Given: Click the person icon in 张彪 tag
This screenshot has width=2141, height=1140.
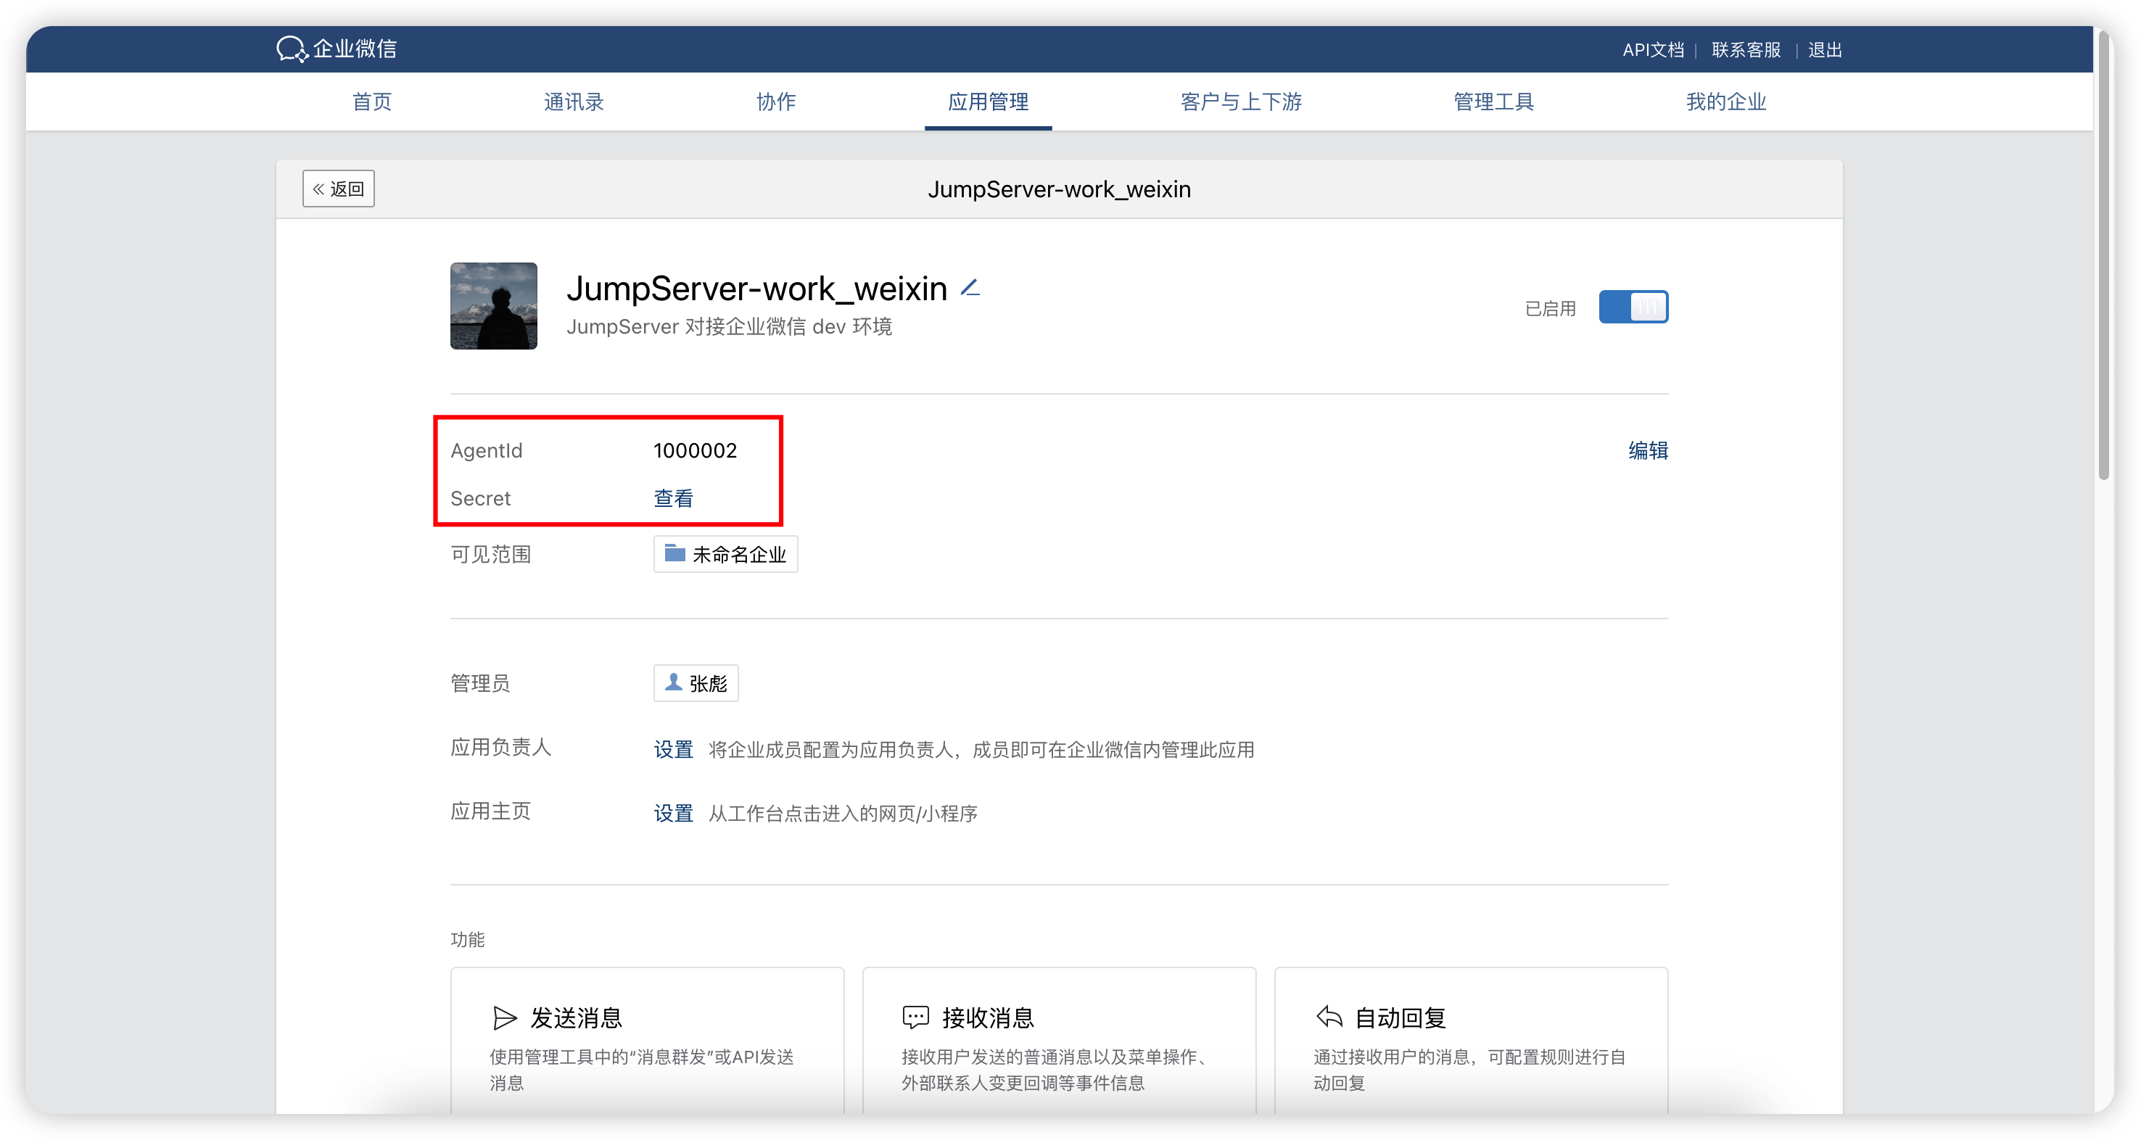Looking at the screenshot, I should point(673,682).
